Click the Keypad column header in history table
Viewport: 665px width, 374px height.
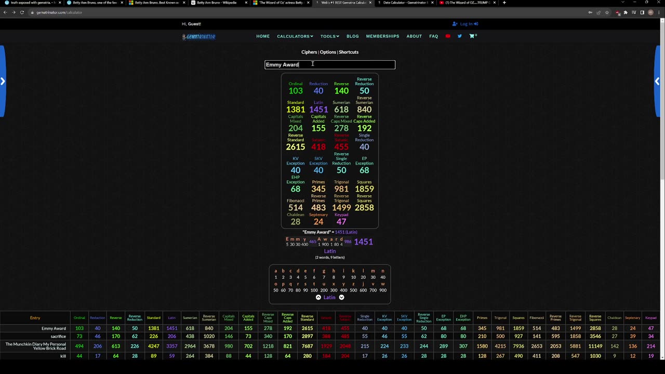651,318
